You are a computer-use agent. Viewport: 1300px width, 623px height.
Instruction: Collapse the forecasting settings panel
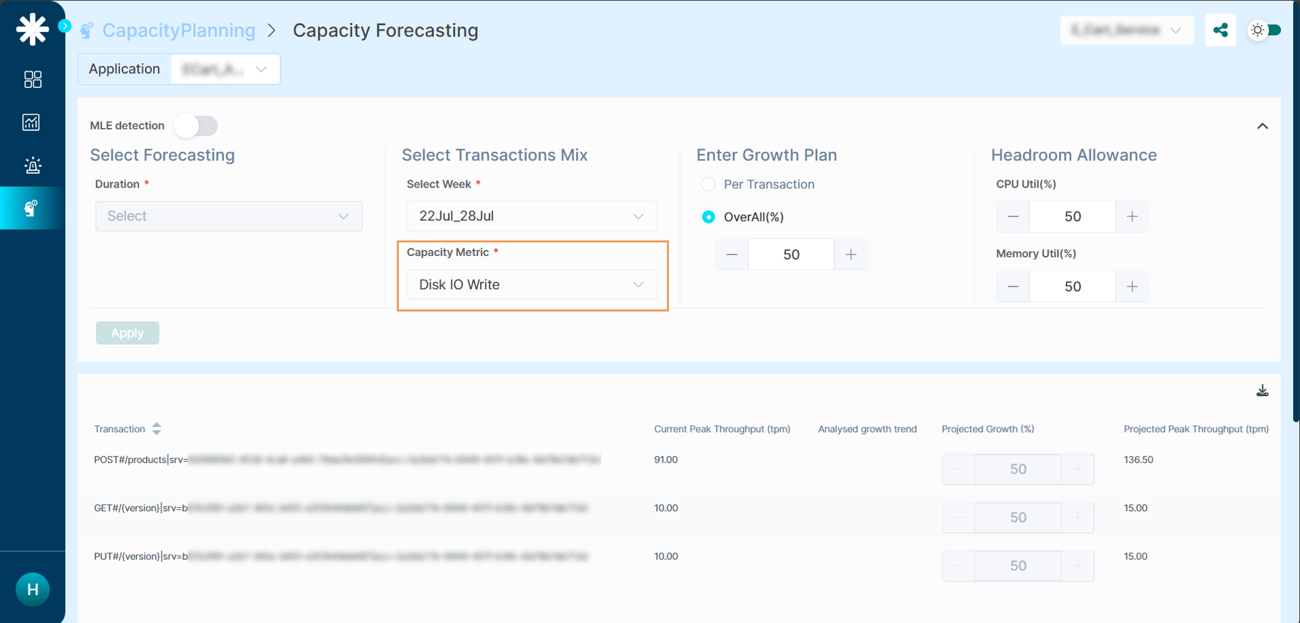[1262, 126]
